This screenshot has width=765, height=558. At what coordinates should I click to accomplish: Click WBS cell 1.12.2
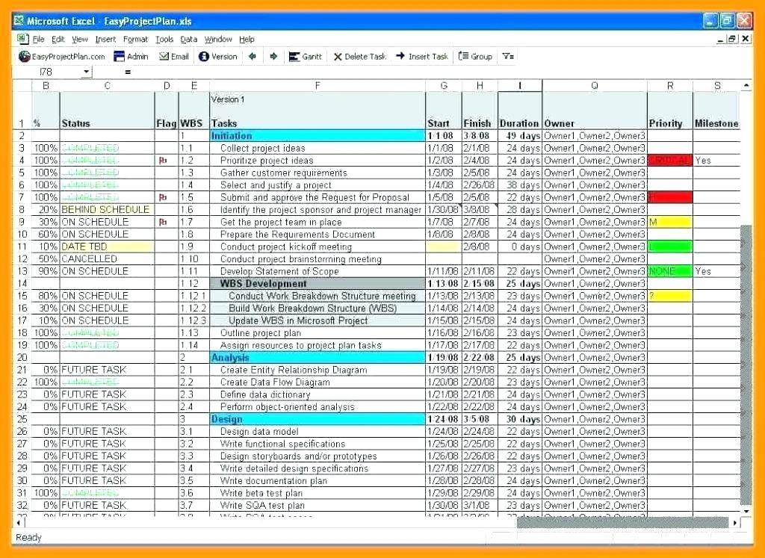coord(193,309)
